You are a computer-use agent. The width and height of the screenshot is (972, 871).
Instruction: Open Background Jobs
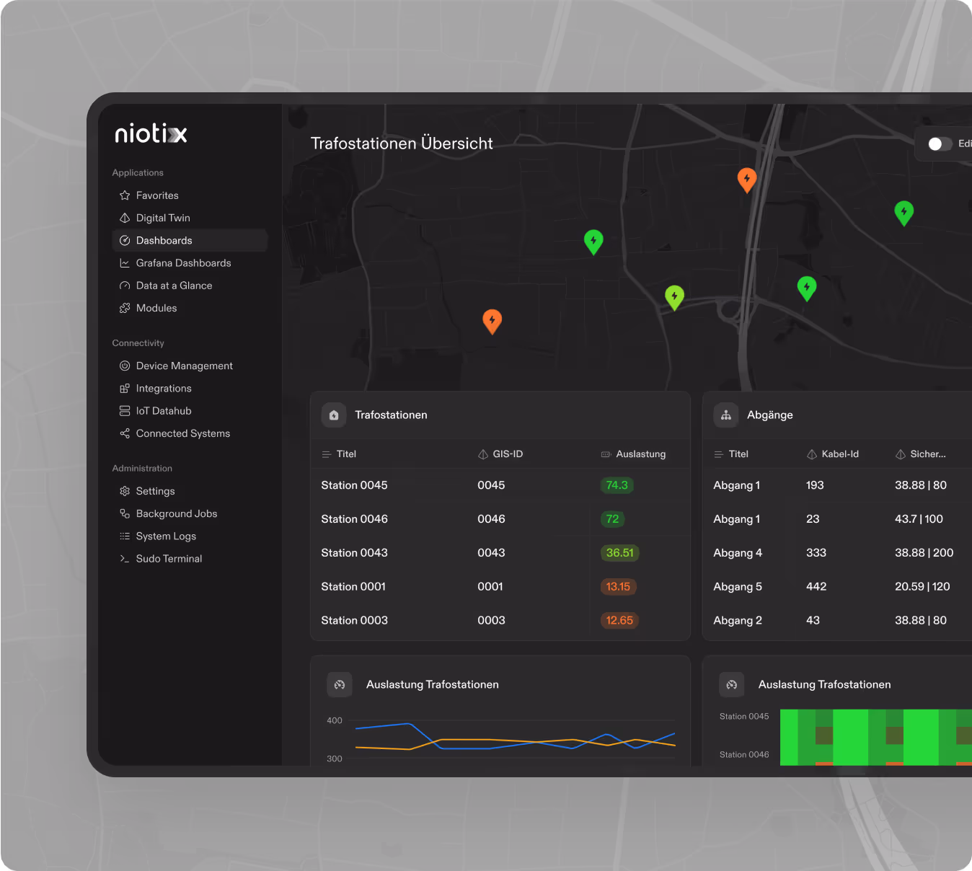(177, 513)
